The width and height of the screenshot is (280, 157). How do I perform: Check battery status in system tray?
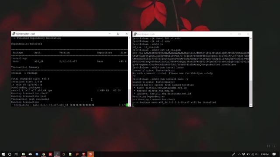(x=248, y=154)
